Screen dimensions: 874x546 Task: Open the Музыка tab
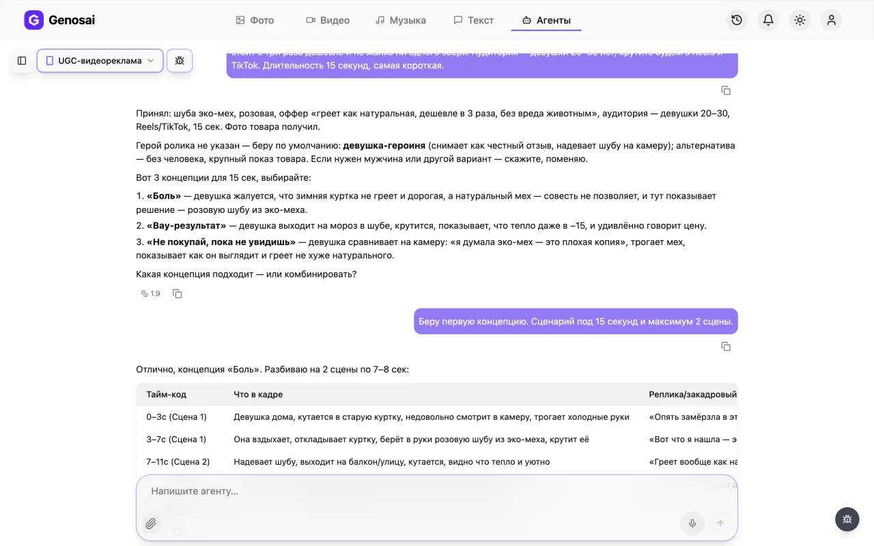coord(401,20)
